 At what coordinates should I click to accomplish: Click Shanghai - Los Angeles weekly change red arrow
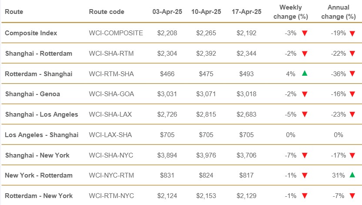(x=305, y=114)
